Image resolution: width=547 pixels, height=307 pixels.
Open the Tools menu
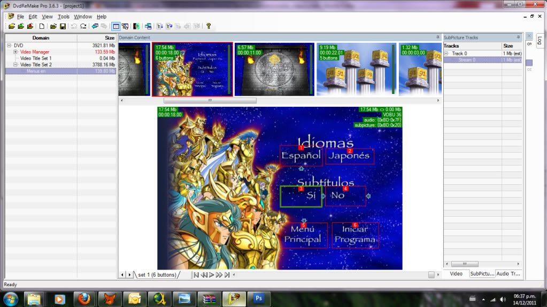tap(64, 17)
